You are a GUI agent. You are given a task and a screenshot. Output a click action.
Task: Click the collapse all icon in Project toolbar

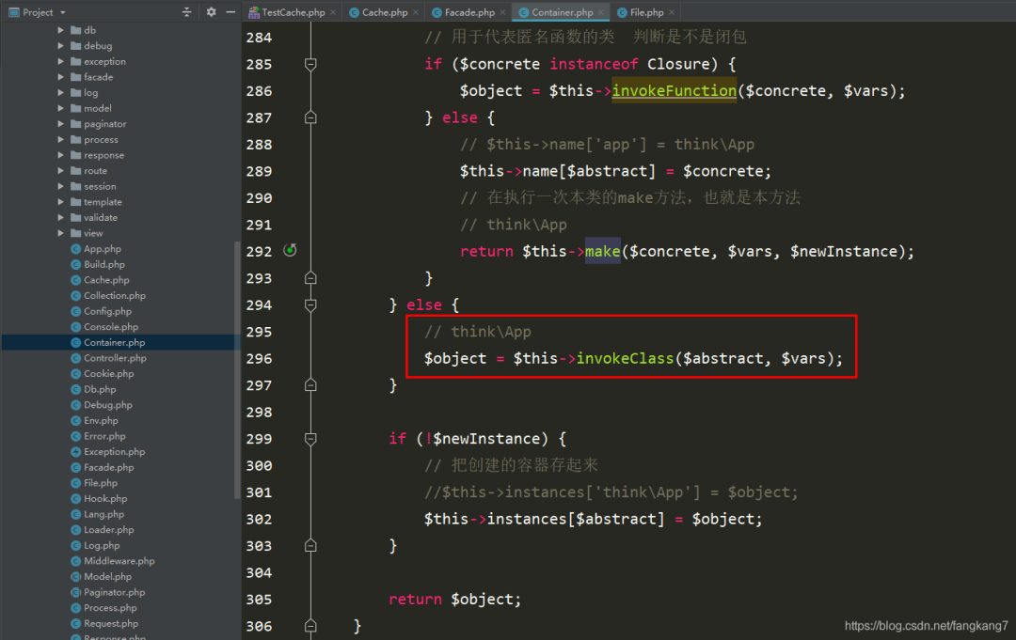click(x=186, y=12)
